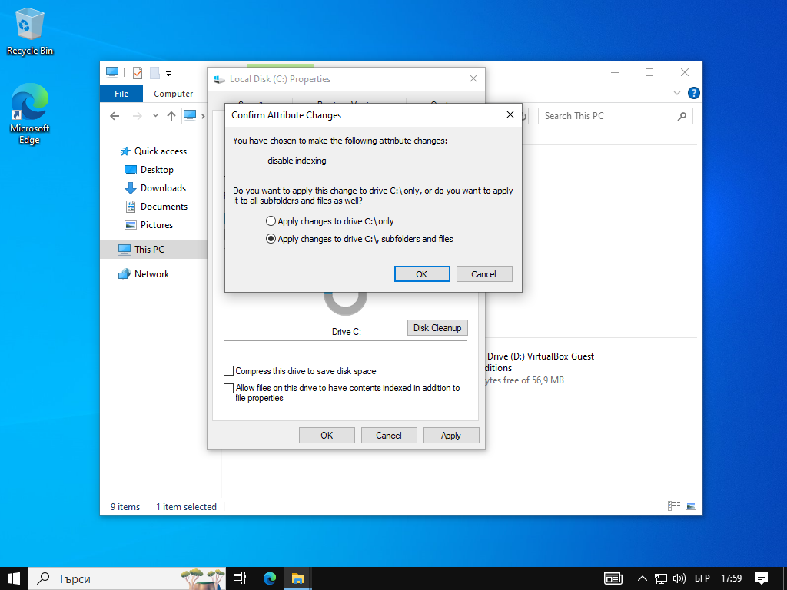Open the recent locations dropdown arrow

click(x=155, y=116)
